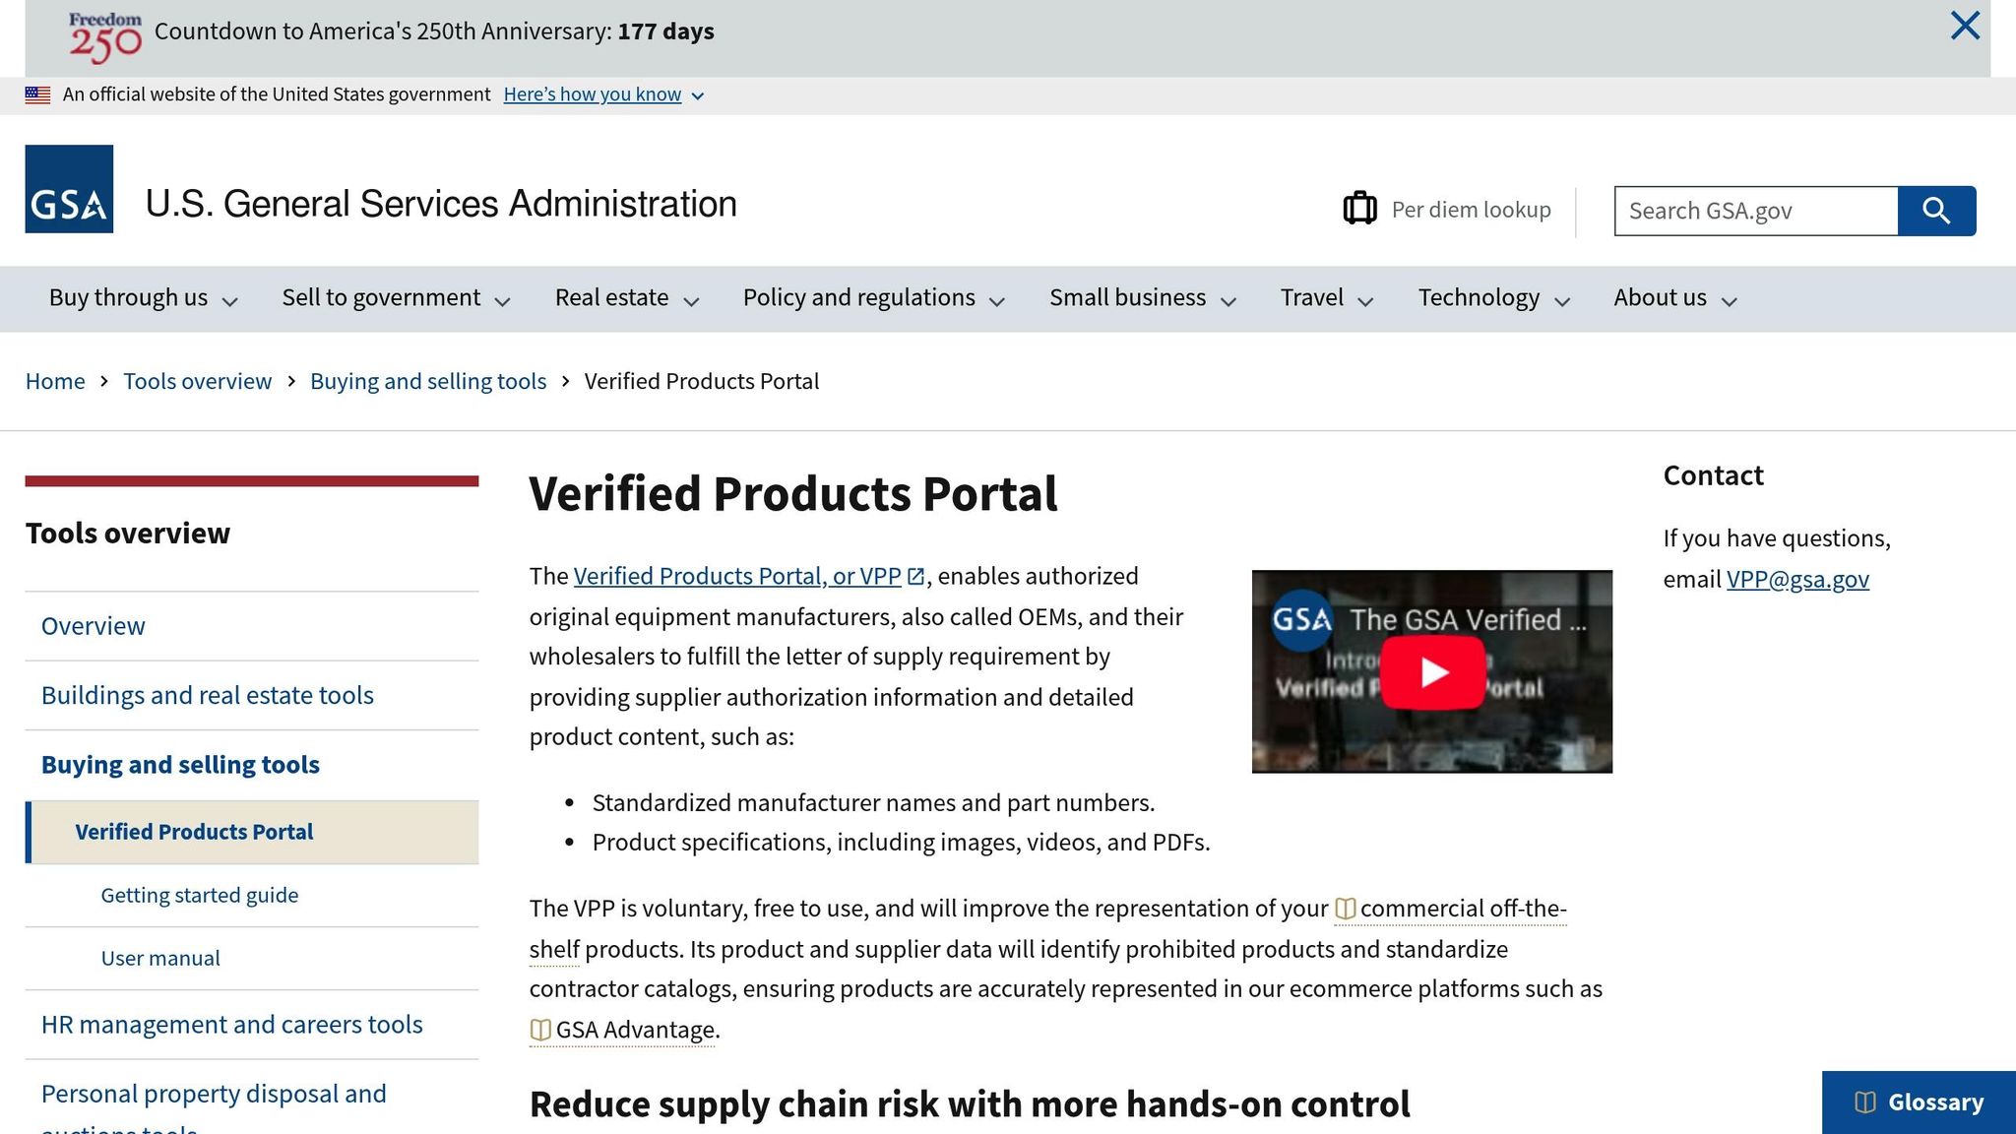Viewport: 2016px width, 1134px height.
Task: Click the search magnifying glass icon
Action: [x=1936, y=210]
